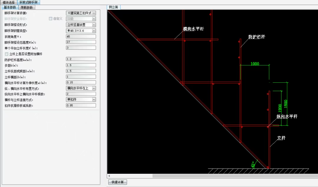Click the 横向水平杆 label in drawing
This screenshot has width=318, height=187.
pos(193,29)
